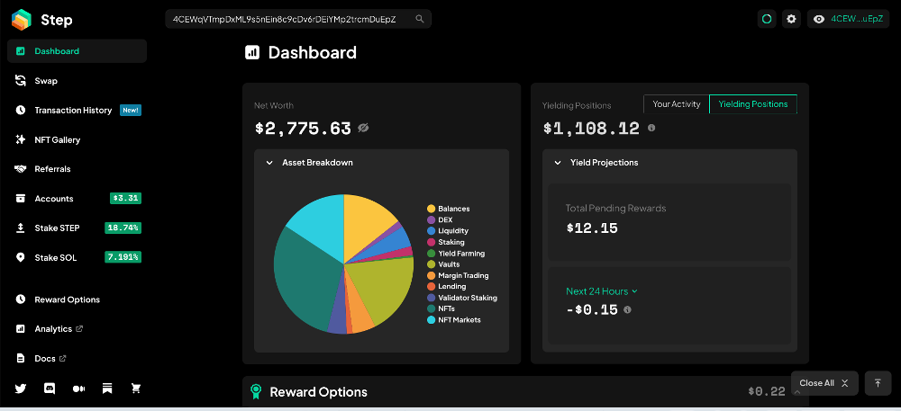901x411 pixels.
Task: Click the Stake STEP upload icon
Action: pyautogui.click(x=21, y=228)
